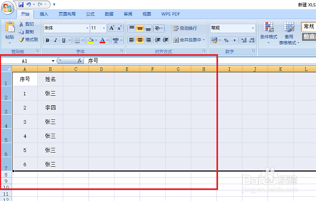Screen dimensions: 316x201
Task: Align text right
Action: click(x=148, y=40)
